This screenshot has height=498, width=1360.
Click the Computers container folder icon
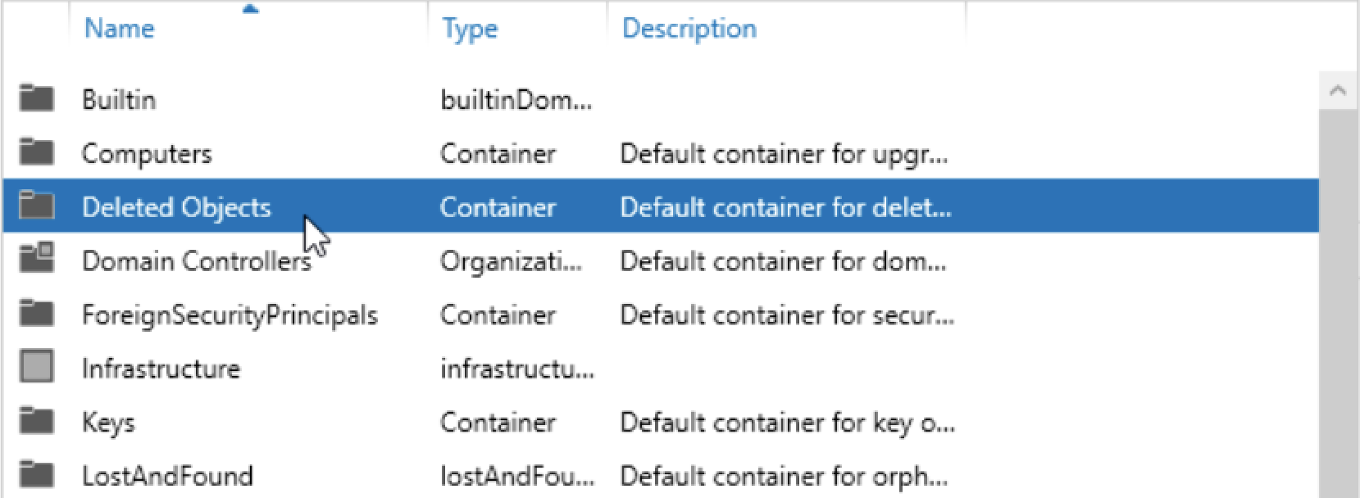(x=37, y=152)
